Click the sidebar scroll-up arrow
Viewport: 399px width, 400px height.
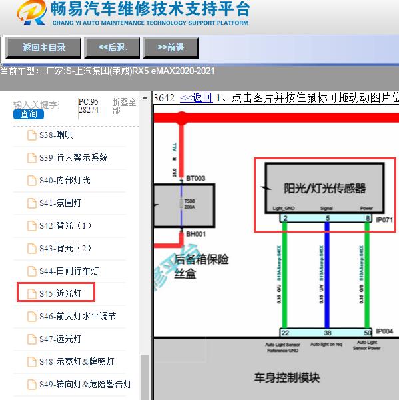tap(145, 98)
